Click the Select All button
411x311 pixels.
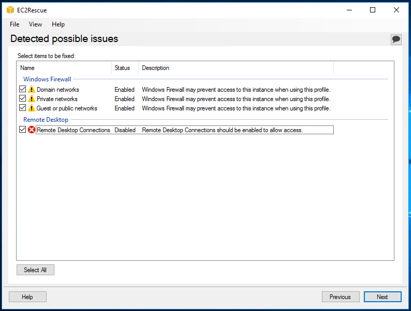click(x=35, y=270)
